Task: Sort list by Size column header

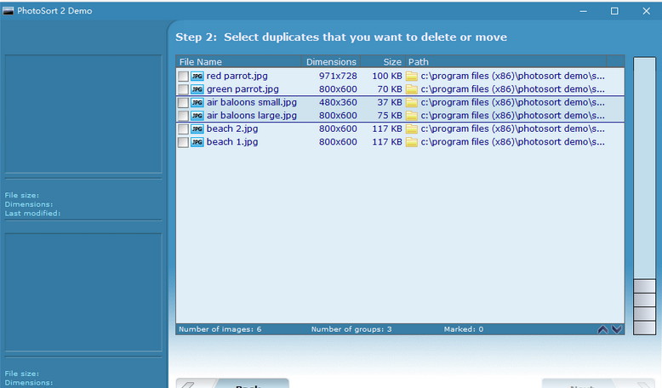Action: click(383, 61)
